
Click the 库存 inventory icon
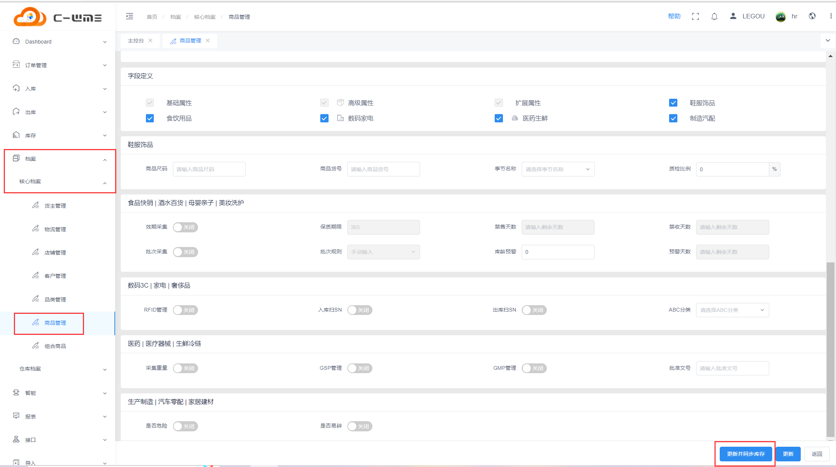click(x=16, y=135)
